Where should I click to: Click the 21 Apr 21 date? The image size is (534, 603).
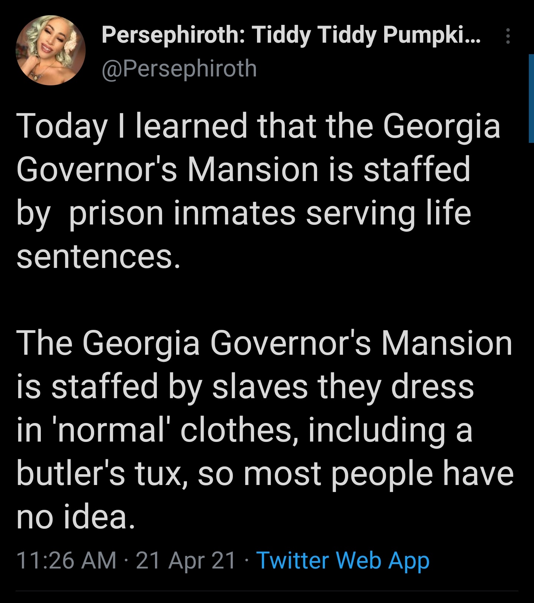click(x=186, y=560)
